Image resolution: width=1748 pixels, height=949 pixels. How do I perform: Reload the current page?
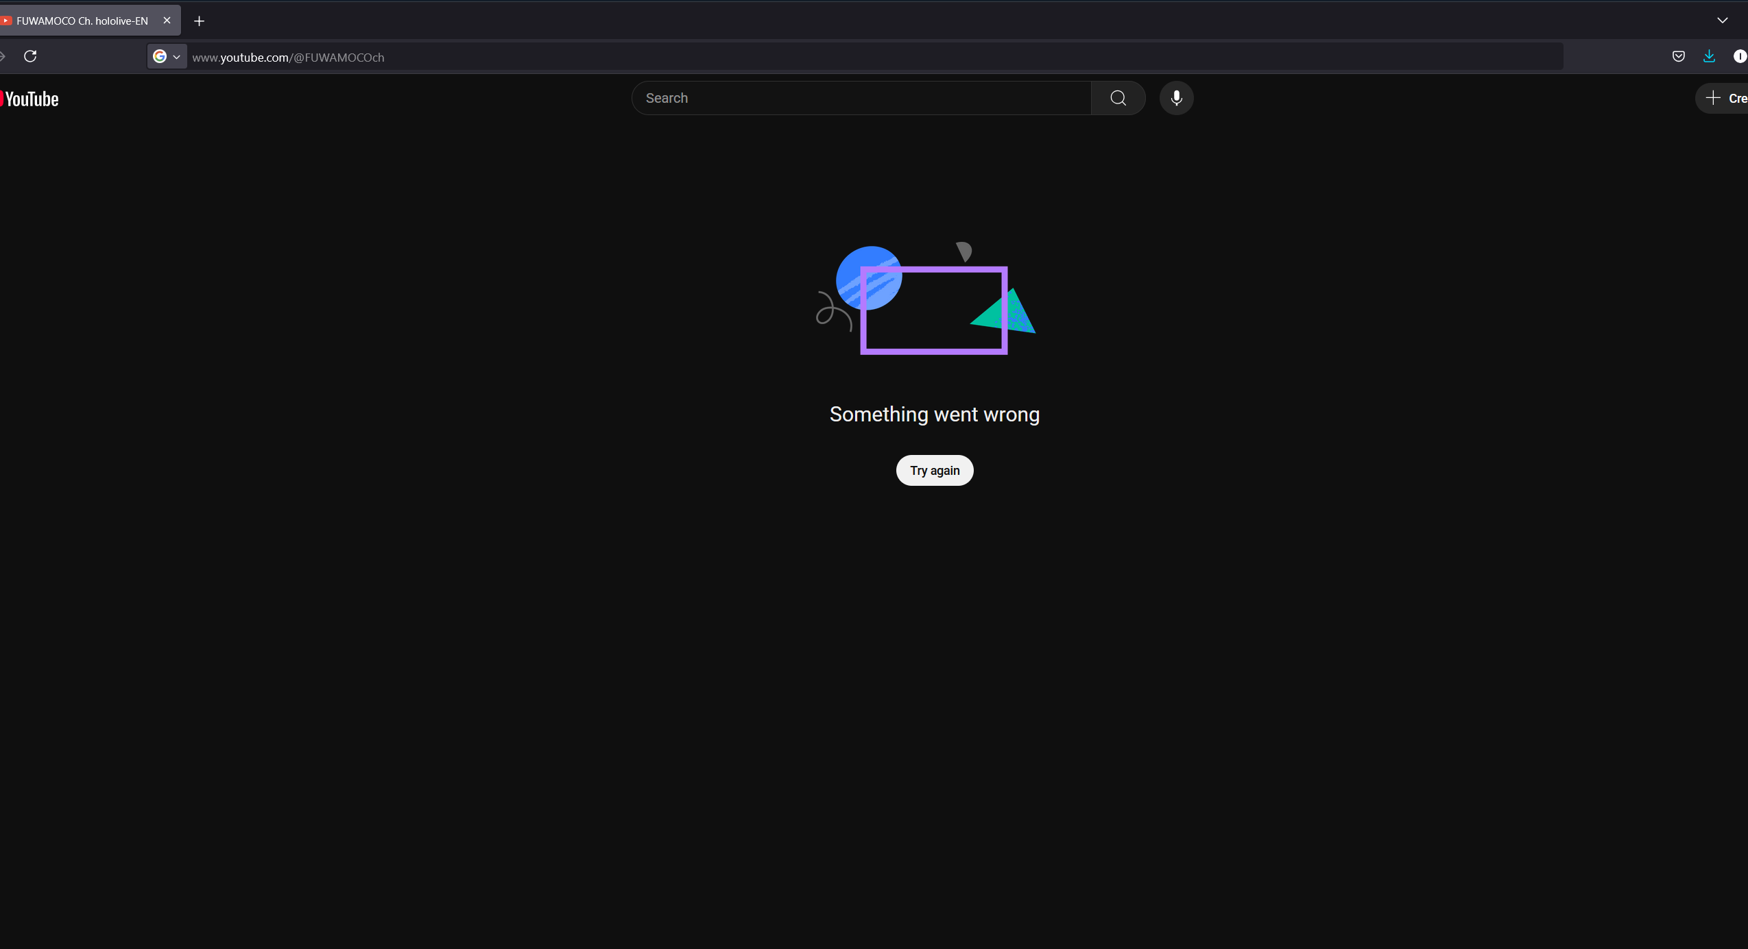(x=30, y=56)
